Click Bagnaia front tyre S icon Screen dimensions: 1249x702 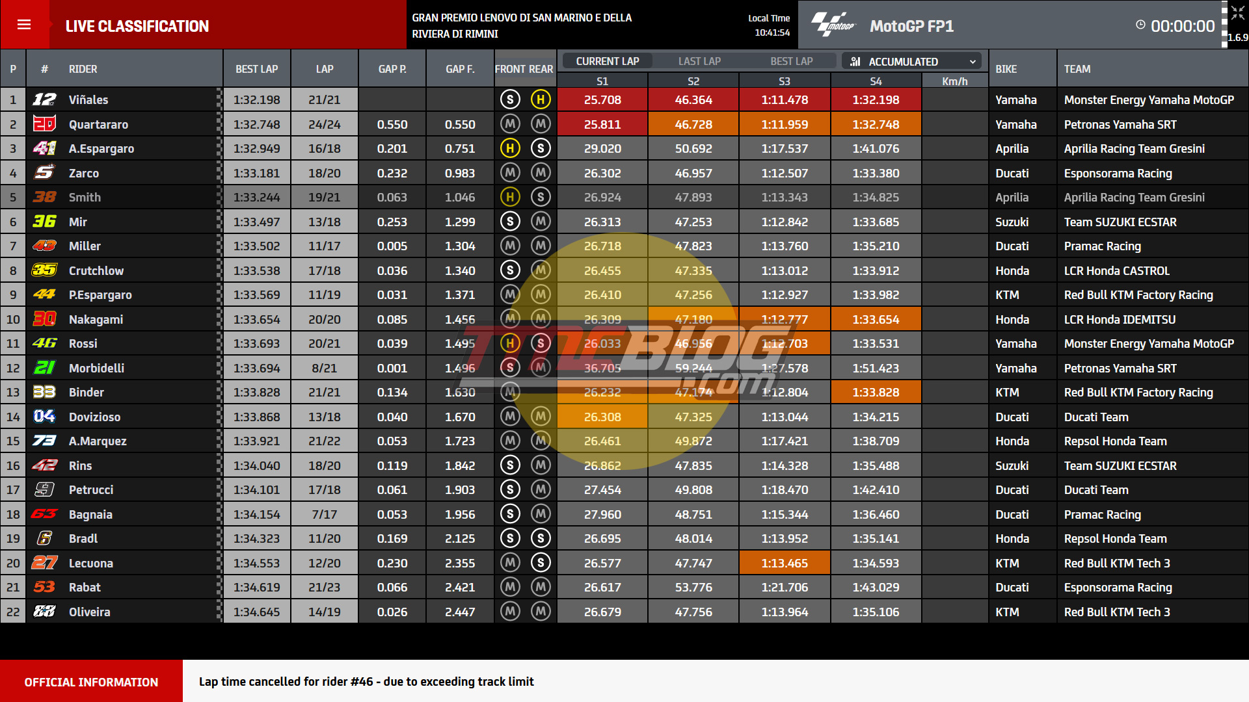[x=510, y=514]
